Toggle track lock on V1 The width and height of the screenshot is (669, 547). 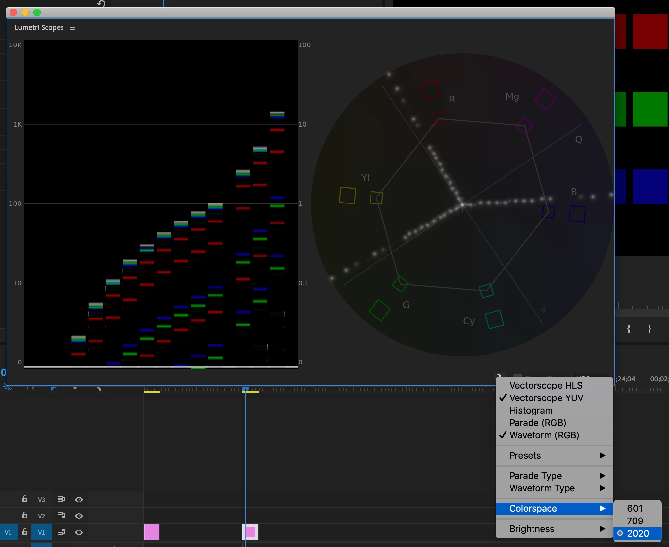tap(25, 532)
